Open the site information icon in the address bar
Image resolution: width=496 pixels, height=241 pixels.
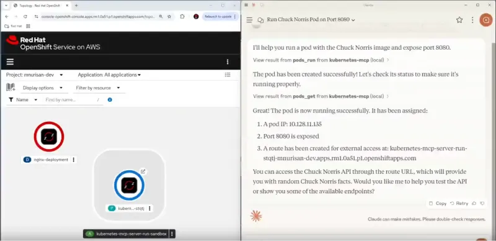tap(37, 17)
